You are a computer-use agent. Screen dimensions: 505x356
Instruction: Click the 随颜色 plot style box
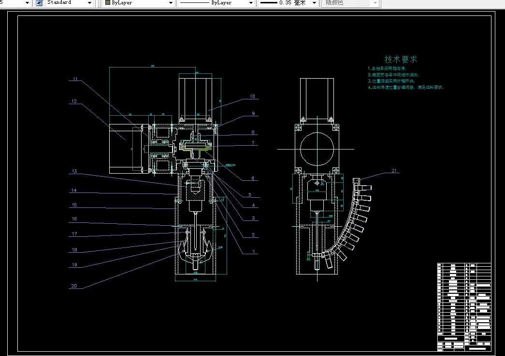tap(351, 3)
